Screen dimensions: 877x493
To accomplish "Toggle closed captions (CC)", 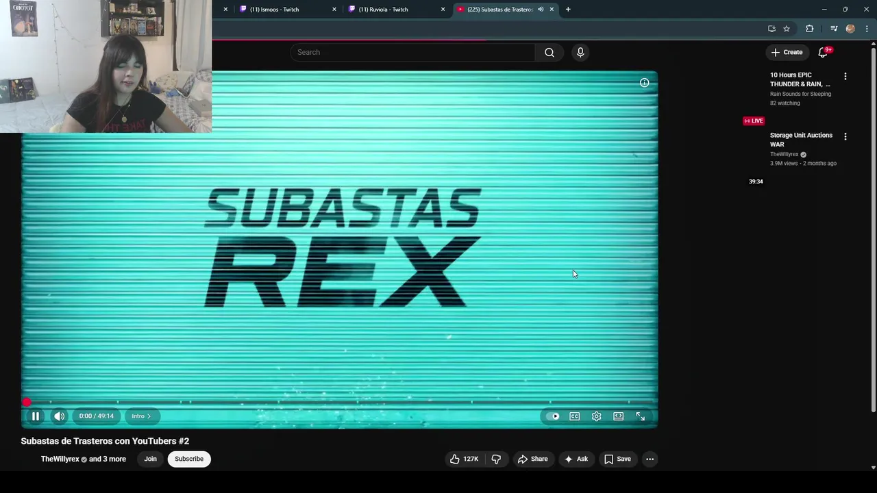I will point(575,416).
